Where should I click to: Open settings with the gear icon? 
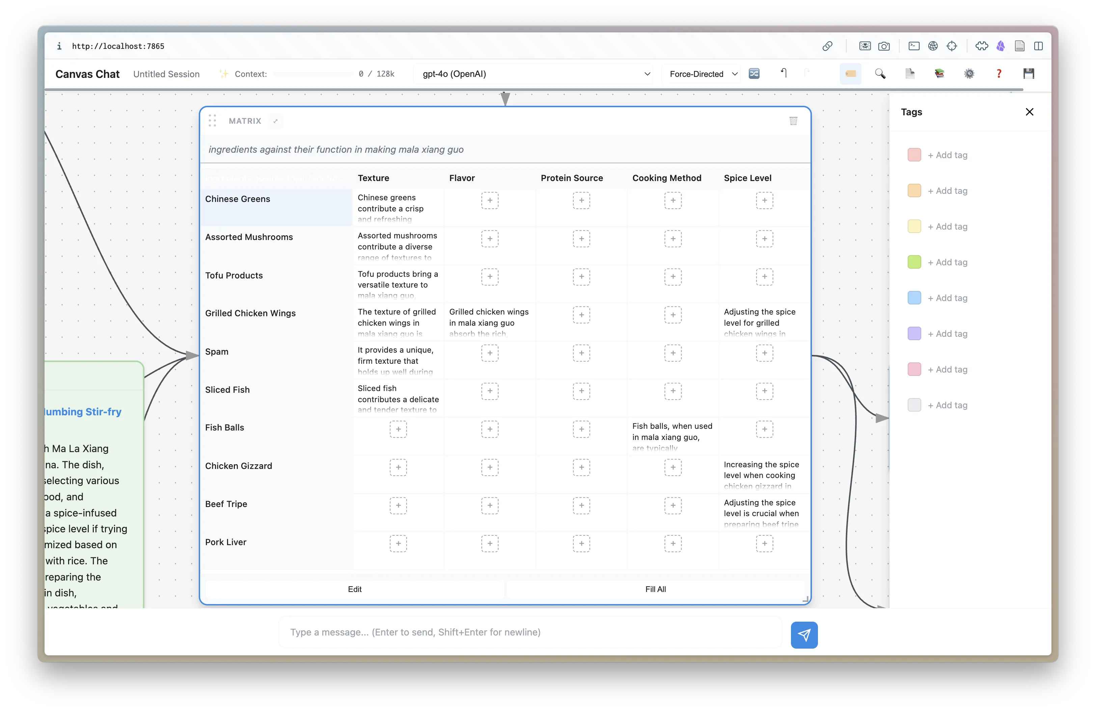[x=969, y=73]
